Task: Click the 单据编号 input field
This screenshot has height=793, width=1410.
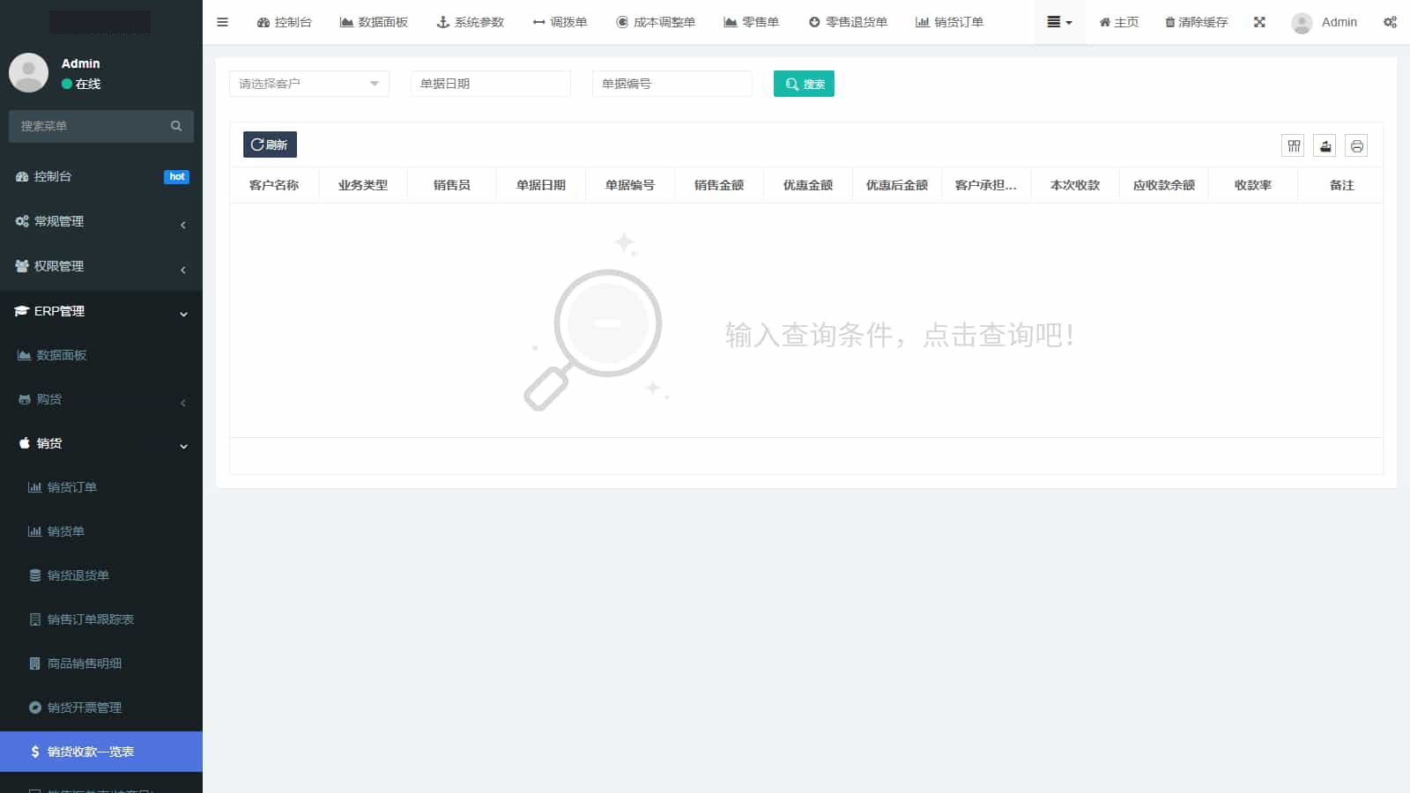Action: pyautogui.click(x=672, y=84)
